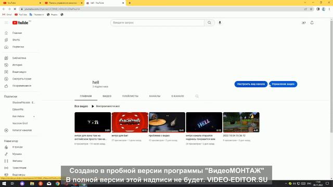Open first video thumbnail lasting 0:09

[x=93, y=123]
